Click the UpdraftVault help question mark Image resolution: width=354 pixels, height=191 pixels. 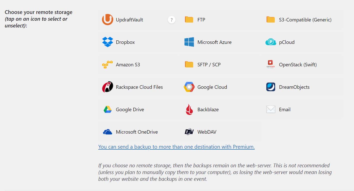coord(172,19)
